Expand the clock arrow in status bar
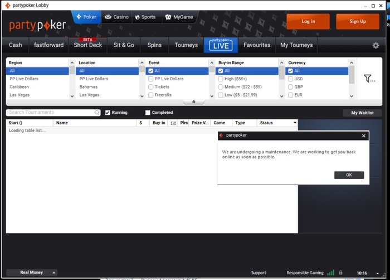This screenshot has height=280, width=390. (378, 273)
